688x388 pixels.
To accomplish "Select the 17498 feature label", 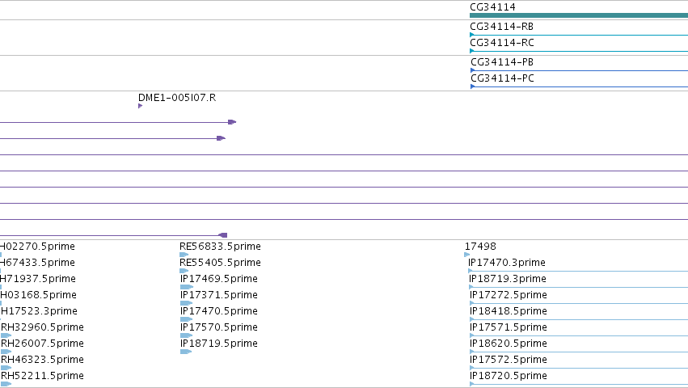I will click(480, 247).
